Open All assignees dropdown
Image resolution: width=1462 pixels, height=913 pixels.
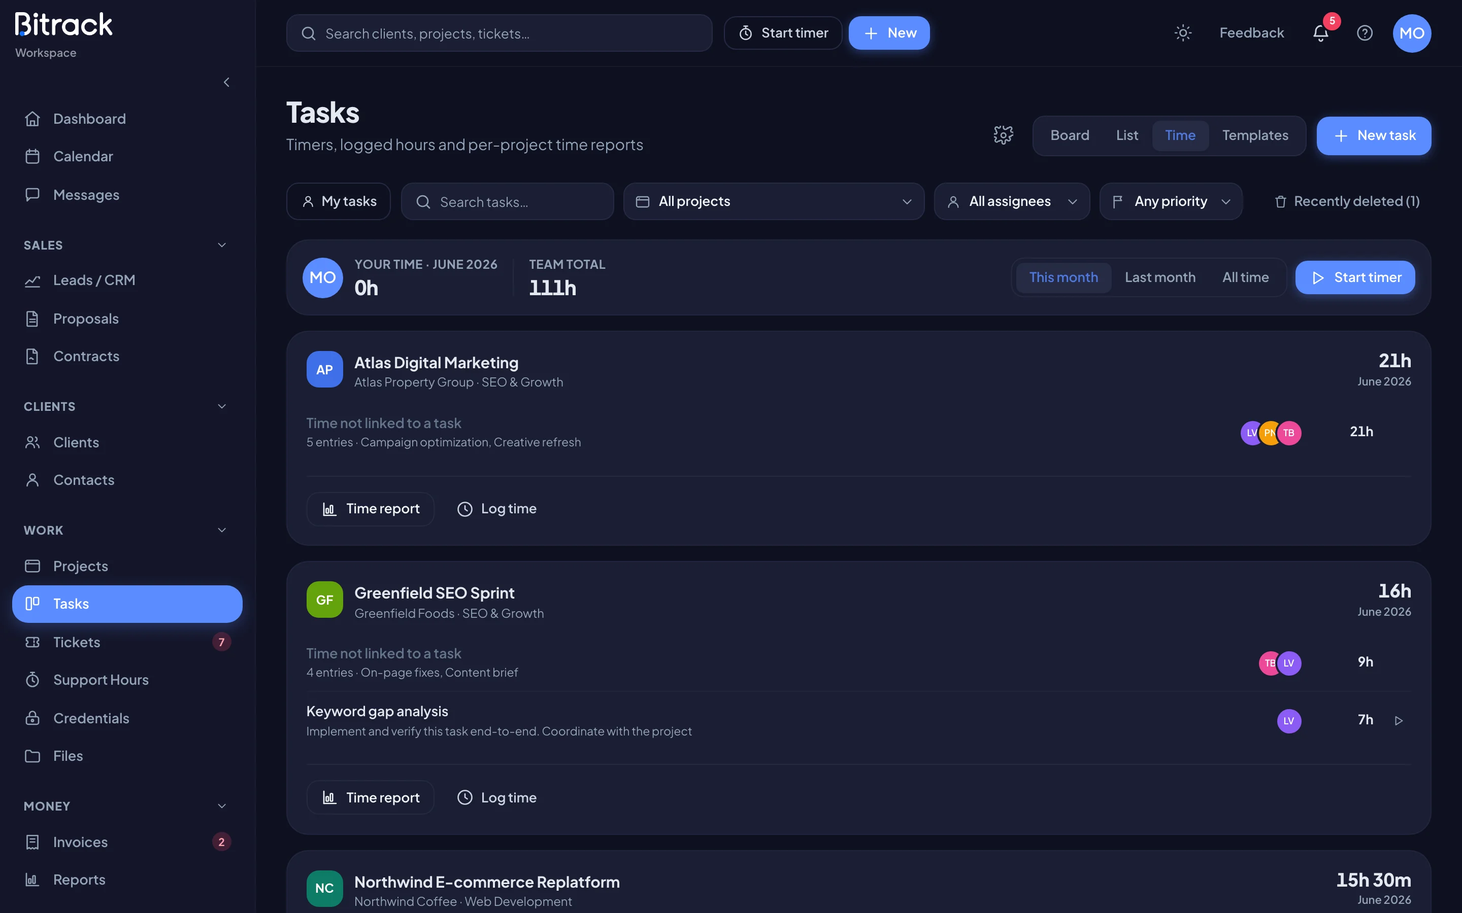click(x=1011, y=201)
